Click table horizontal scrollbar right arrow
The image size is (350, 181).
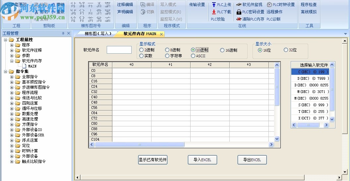click(x=271, y=145)
